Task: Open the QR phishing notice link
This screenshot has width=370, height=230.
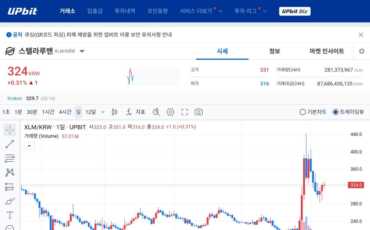Action: [98, 35]
